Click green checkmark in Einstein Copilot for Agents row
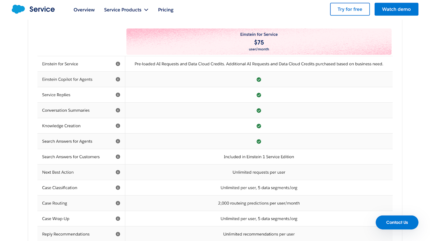This screenshot has width=430, height=241. click(259, 79)
